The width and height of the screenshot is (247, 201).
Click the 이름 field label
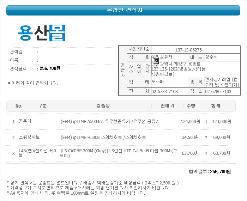point(14,60)
